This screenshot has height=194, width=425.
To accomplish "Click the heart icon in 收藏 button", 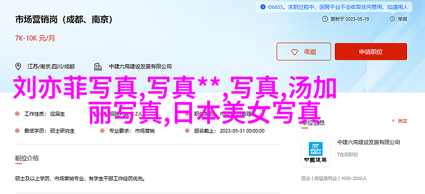I will coord(294,52).
